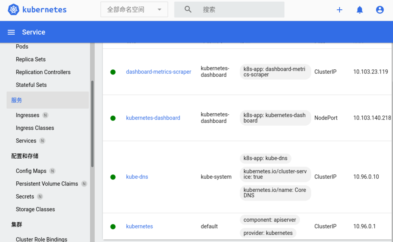Open the 全部命名空间 namespace dropdown
The height and width of the screenshot is (242, 393).
(x=134, y=9)
